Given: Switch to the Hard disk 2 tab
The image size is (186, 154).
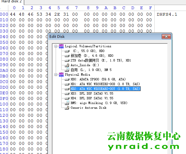Looking at the screenshot, I should [11, 2].
